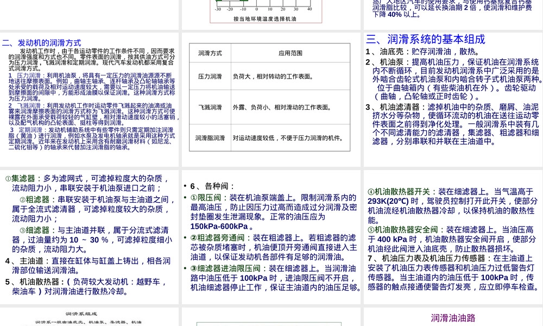Click the bullet ③细滤器进油限压阀
The height and width of the screenshot is (326, 543).
coord(276,278)
